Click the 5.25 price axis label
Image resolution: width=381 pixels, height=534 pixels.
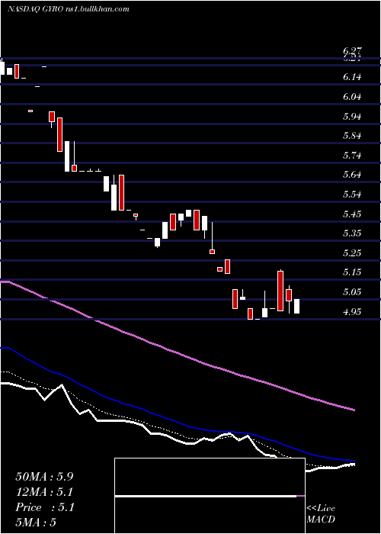pyautogui.click(x=352, y=253)
